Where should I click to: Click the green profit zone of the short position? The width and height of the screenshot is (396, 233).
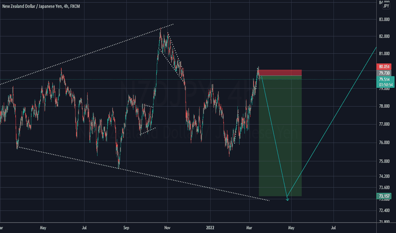click(280, 136)
